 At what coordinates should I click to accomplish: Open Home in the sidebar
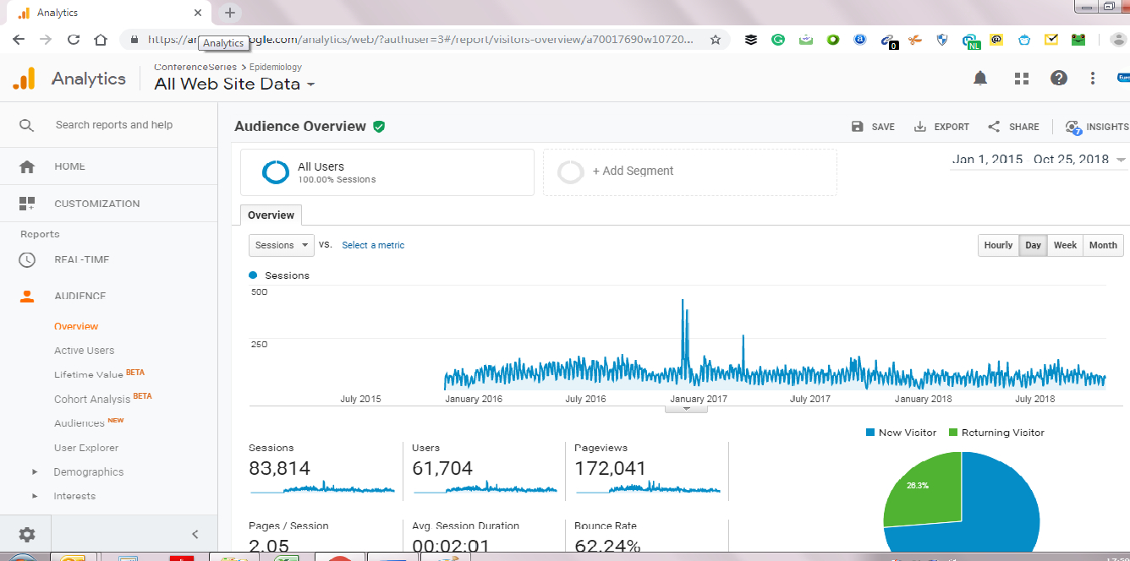point(69,166)
